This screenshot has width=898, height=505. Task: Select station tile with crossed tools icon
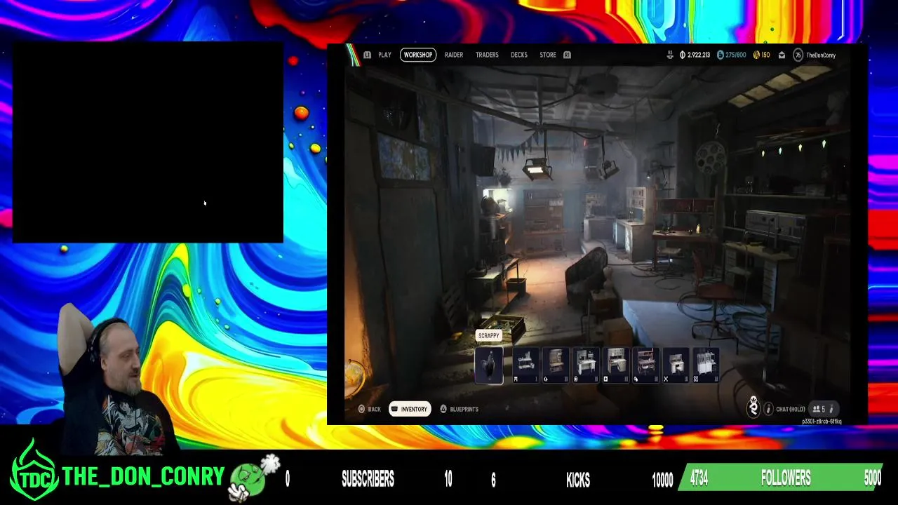click(x=676, y=365)
